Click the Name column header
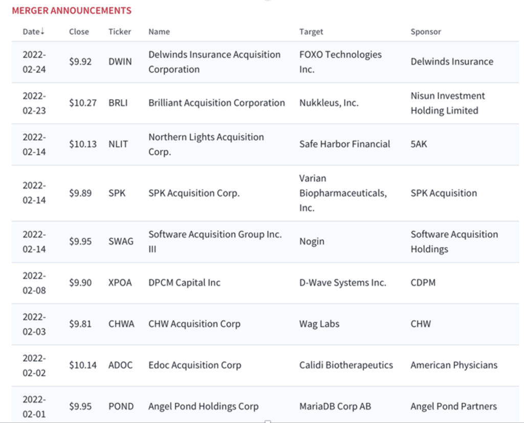Image resolution: width=524 pixels, height=423 pixels. 159,32
